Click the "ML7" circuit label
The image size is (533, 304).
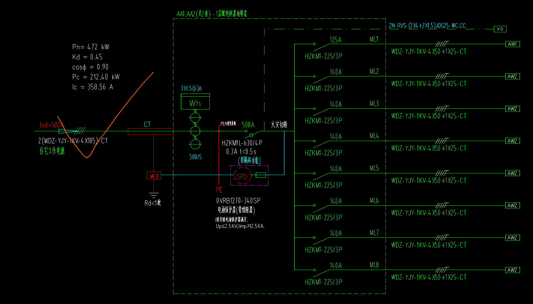[374, 233]
